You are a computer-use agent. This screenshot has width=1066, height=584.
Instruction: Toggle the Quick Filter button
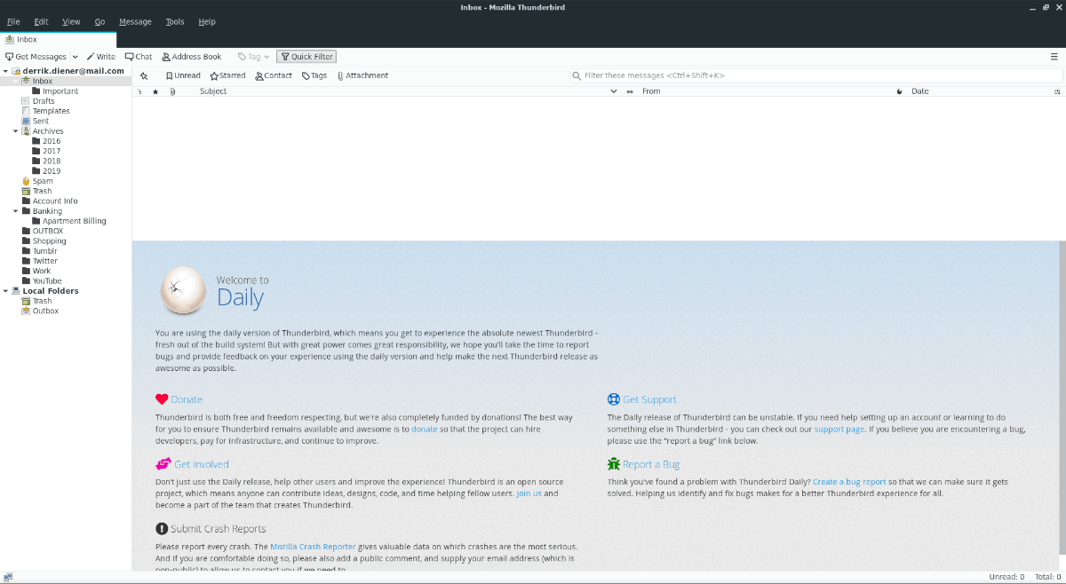[306, 57]
